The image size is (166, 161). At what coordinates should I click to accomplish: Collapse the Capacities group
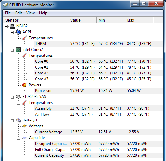[18, 138]
